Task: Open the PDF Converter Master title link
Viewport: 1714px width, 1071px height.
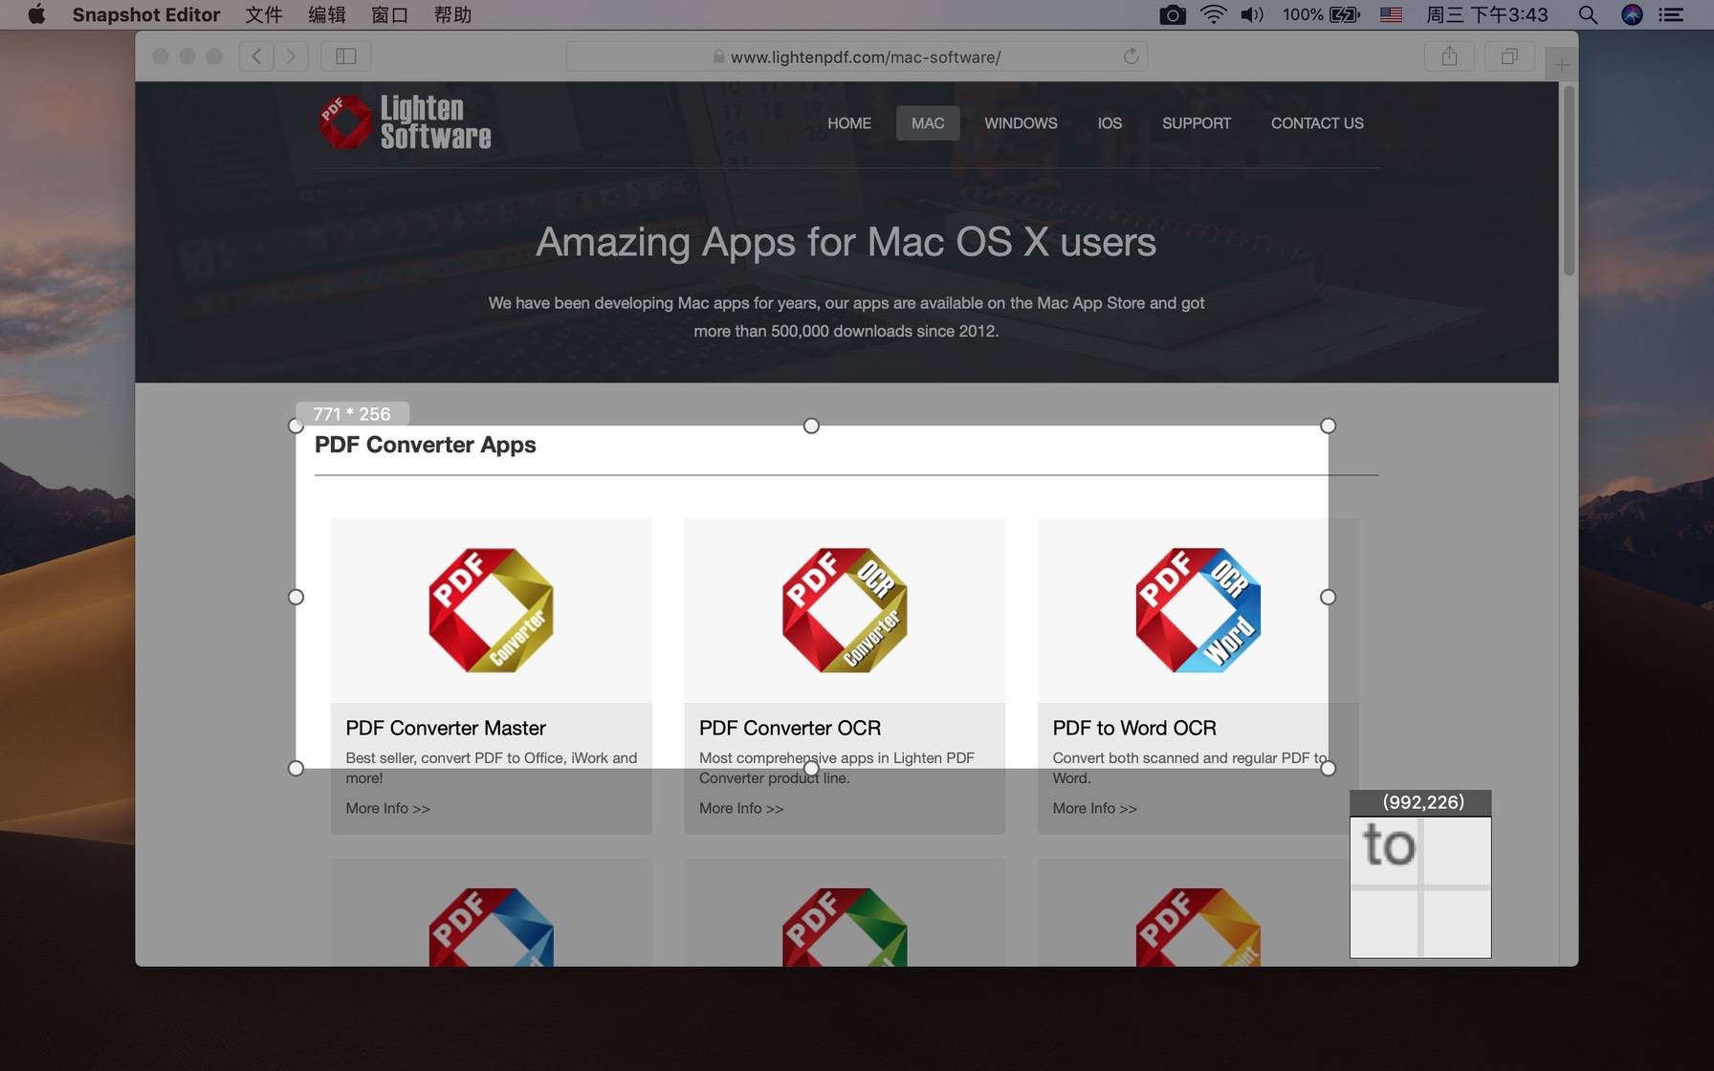Action: coord(446,728)
